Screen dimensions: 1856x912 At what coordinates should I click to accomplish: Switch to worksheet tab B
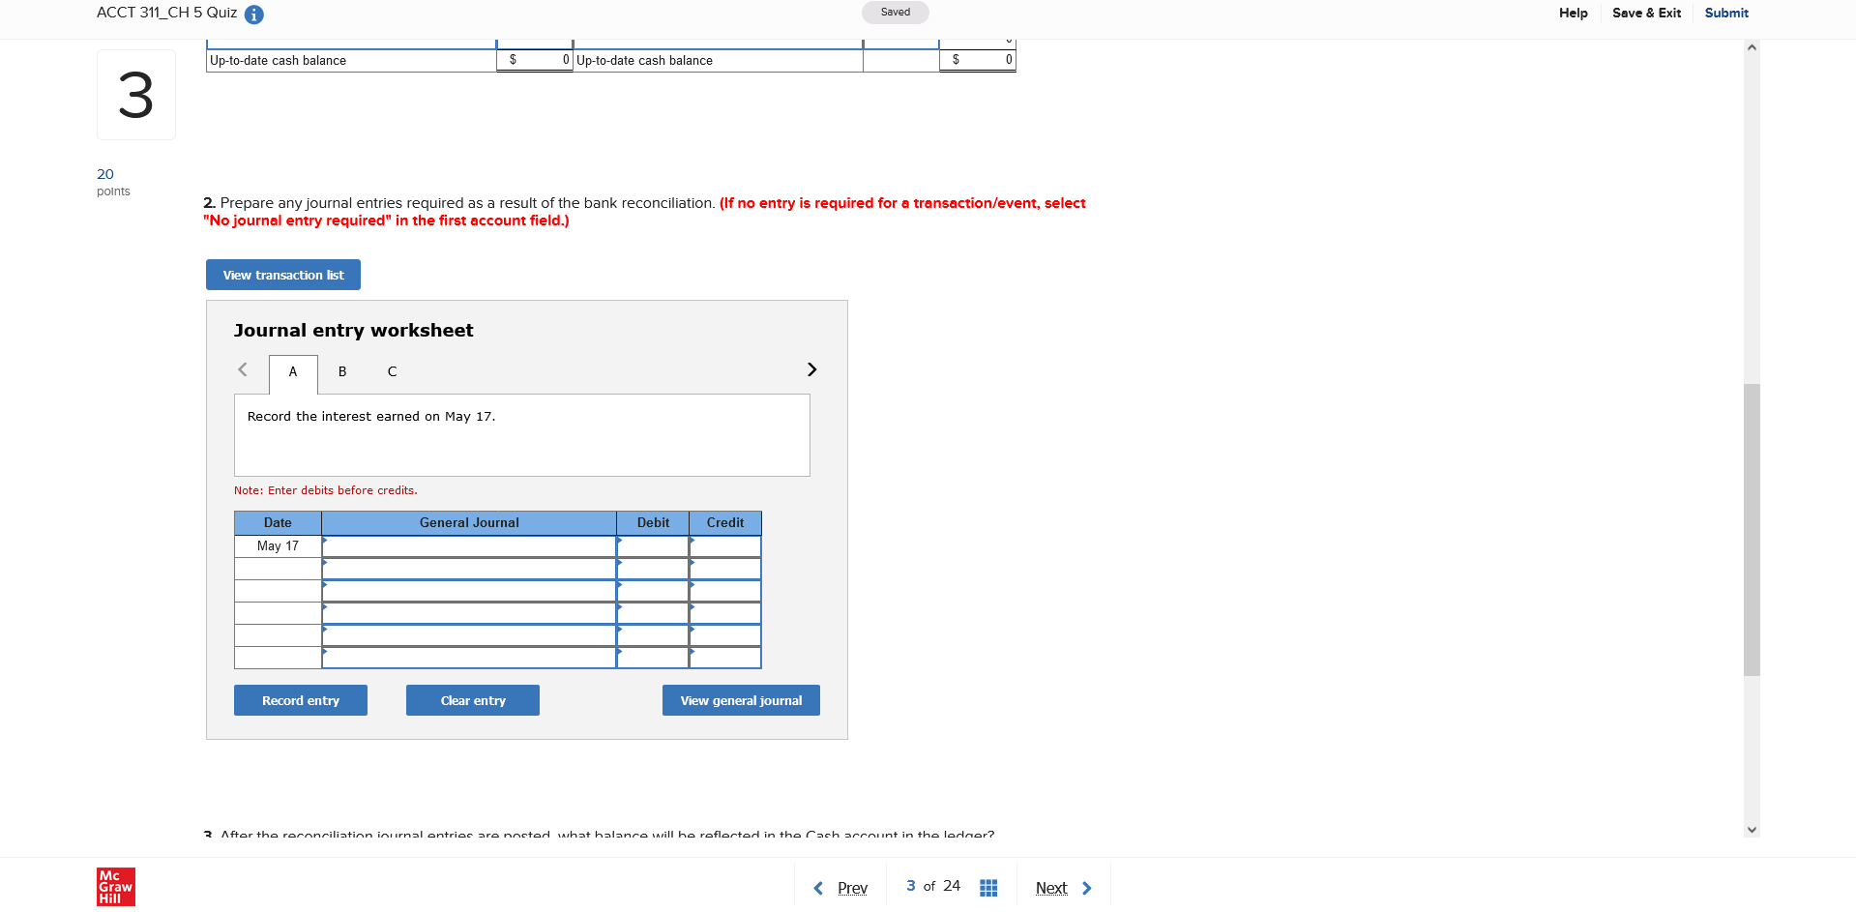pyautogui.click(x=341, y=371)
